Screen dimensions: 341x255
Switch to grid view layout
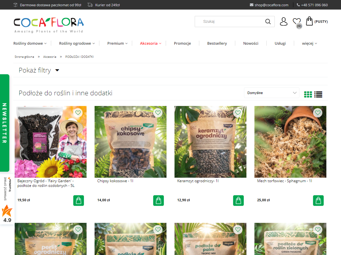point(308,94)
